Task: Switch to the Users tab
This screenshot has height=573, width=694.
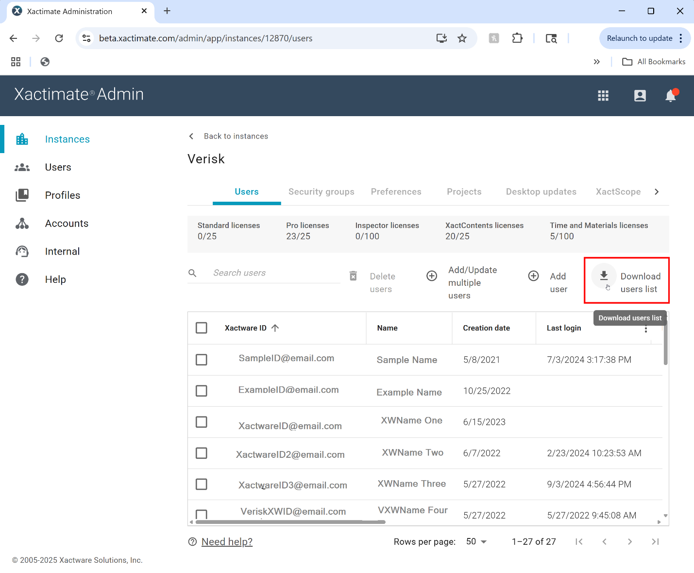Action: 247,192
